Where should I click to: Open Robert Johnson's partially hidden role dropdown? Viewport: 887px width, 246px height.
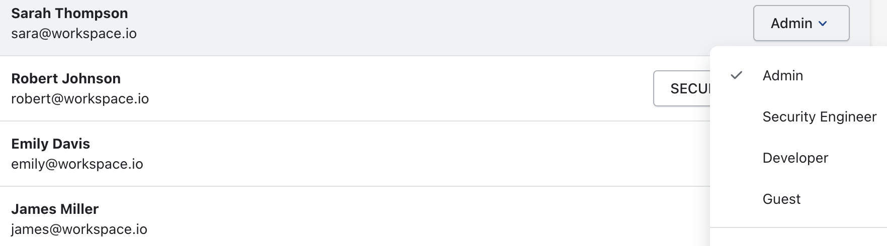point(681,89)
